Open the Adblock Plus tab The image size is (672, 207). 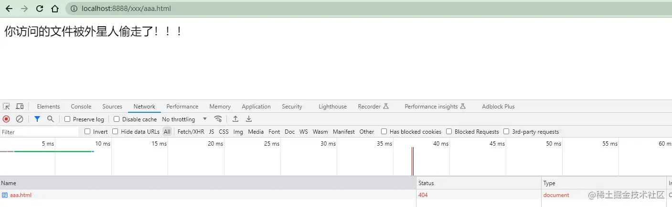pos(498,107)
